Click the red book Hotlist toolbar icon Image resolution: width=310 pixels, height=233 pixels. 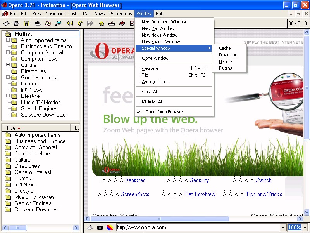click(122, 24)
